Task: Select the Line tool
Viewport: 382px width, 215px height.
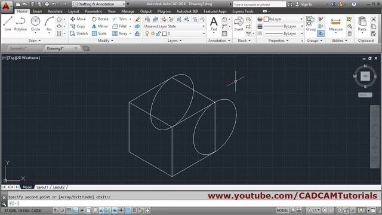Action: coord(8,24)
